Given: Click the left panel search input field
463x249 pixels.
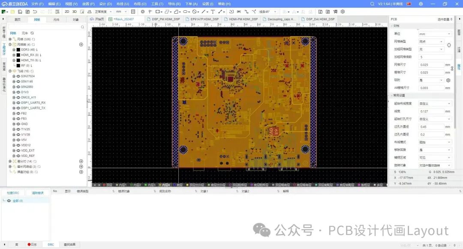Looking at the screenshot, I should 44,27.
